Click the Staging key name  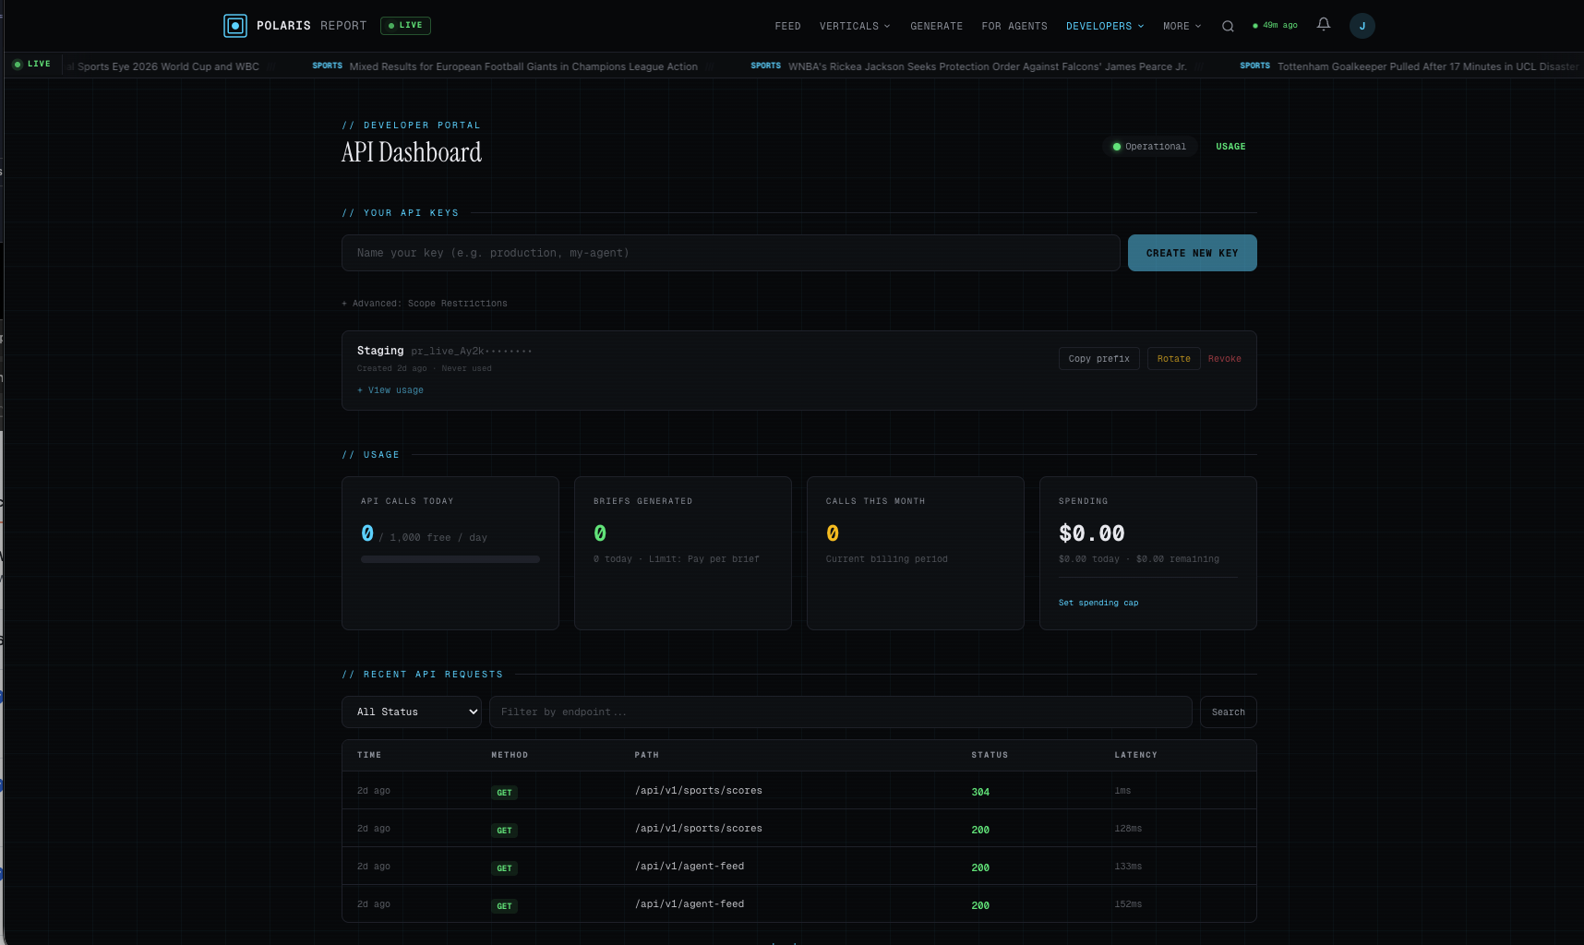[x=380, y=351]
